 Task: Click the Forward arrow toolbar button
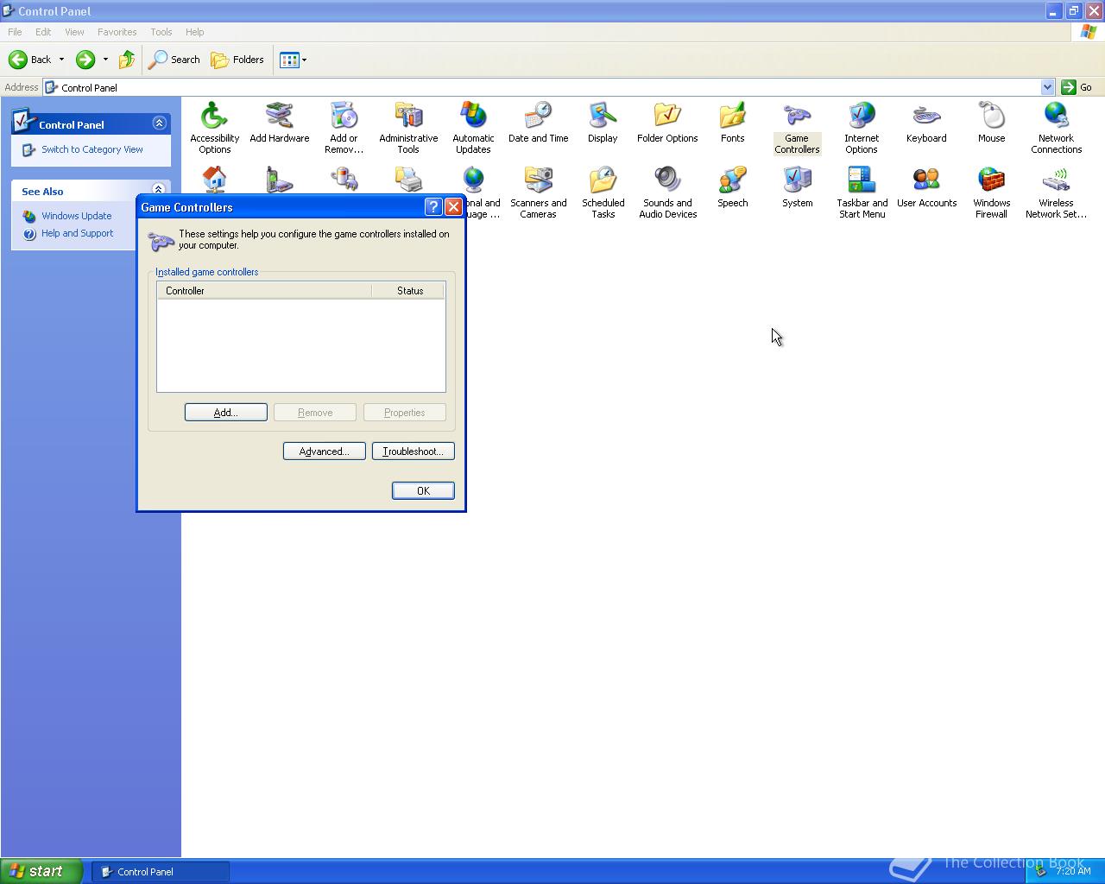(x=85, y=60)
